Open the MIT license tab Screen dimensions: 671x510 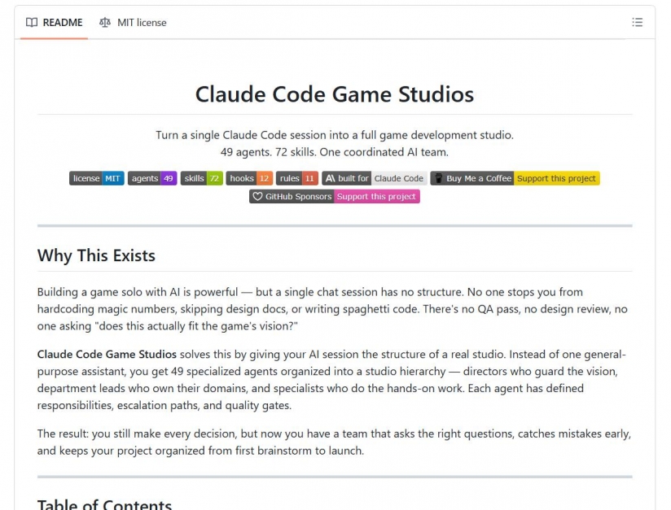pyautogui.click(x=133, y=22)
